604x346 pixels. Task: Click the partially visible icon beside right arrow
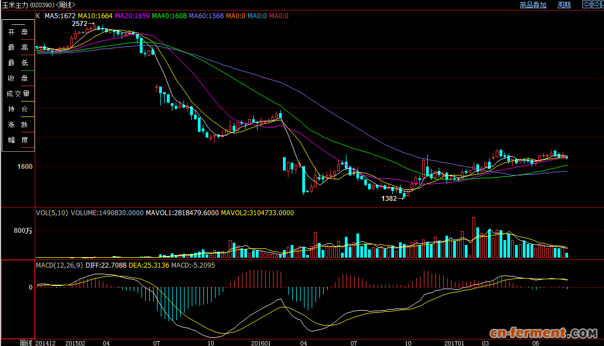(x=602, y=5)
